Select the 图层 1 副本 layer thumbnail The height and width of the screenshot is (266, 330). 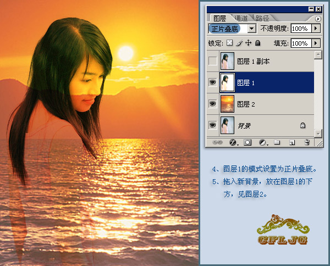click(227, 61)
